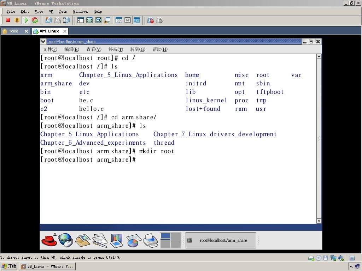The image size is (362, 271).
Task: Click the Reset VM circular arrows icon
Action: pos(35,20)
